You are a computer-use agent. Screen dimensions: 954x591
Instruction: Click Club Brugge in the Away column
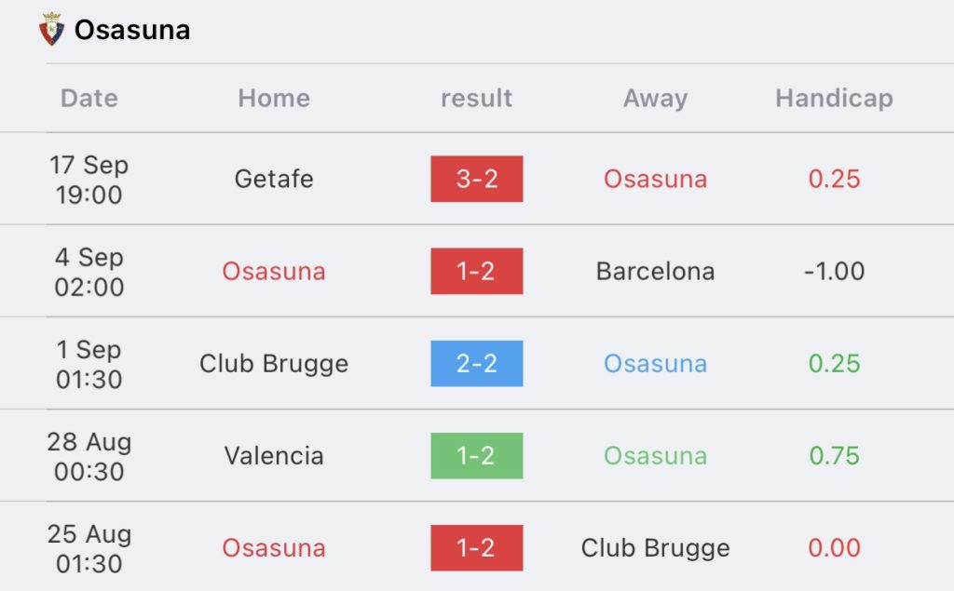[655, 548]
